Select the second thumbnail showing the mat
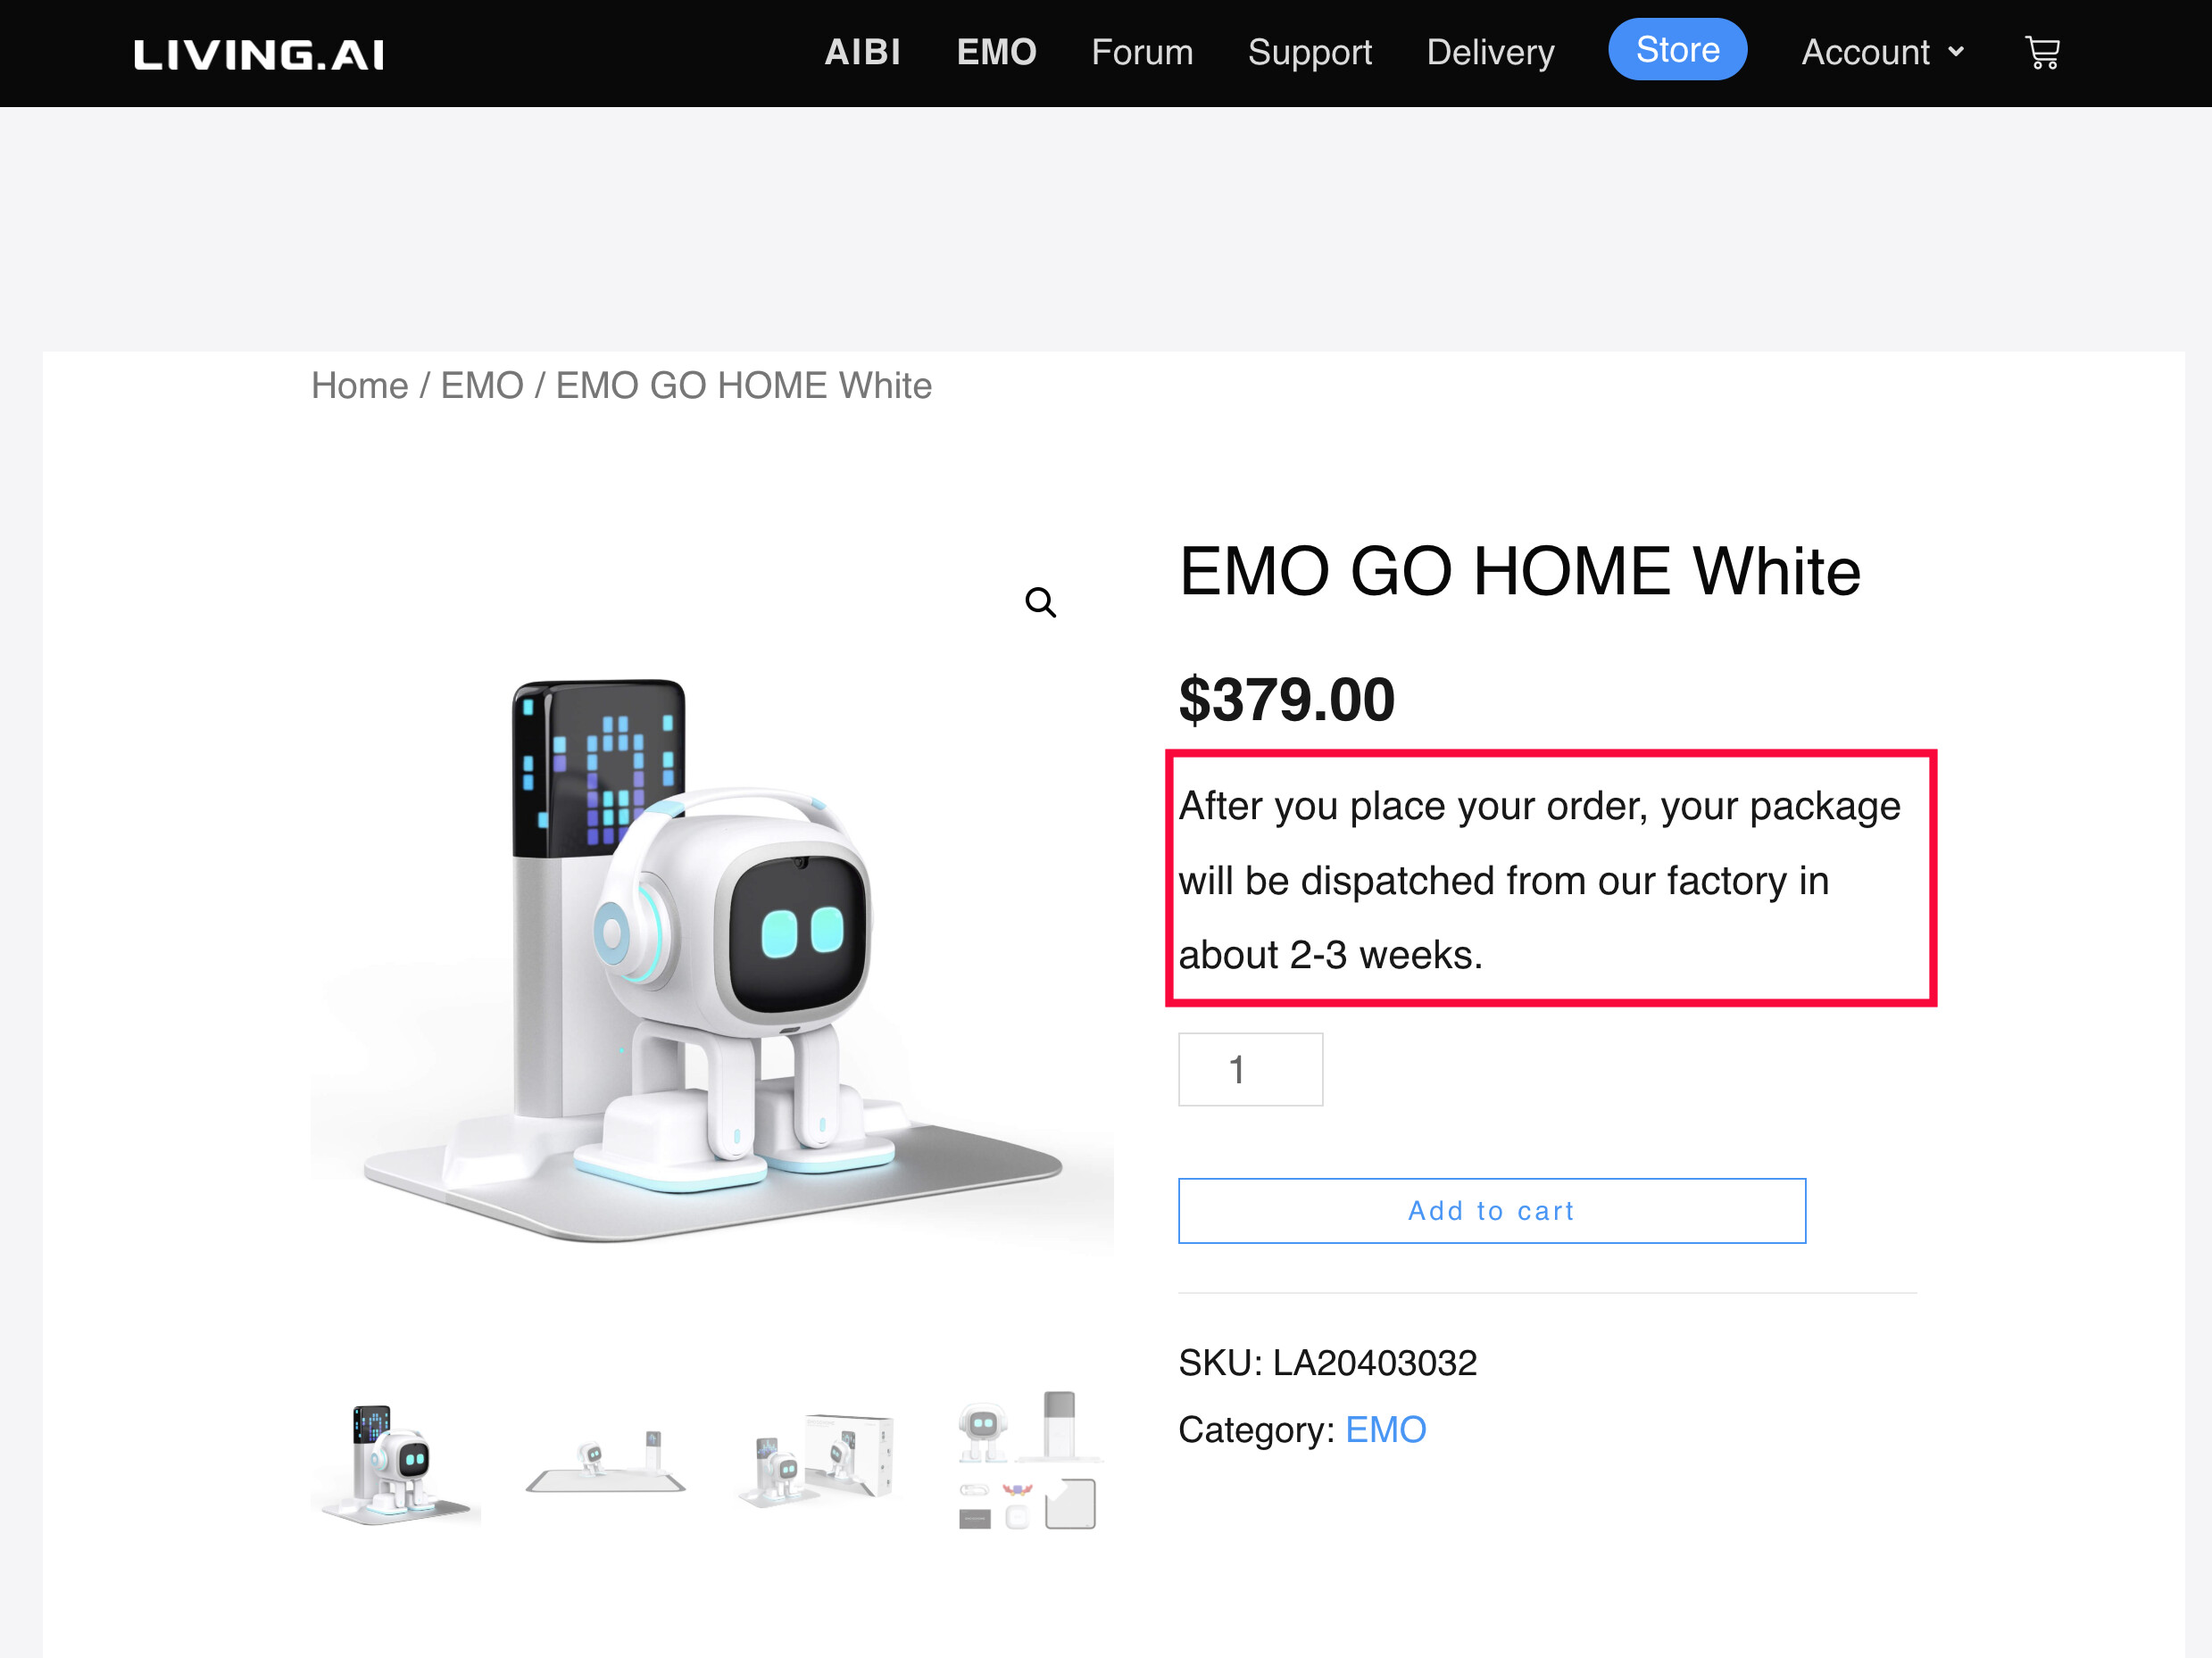Image resolution: width=2212 pixels, height=1658 pixels. click(x=605, y=1460)
